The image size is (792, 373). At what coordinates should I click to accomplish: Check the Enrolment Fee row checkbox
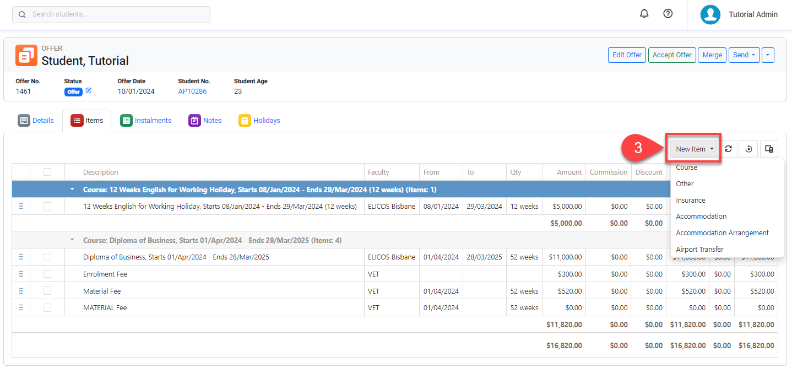(47, 274)
